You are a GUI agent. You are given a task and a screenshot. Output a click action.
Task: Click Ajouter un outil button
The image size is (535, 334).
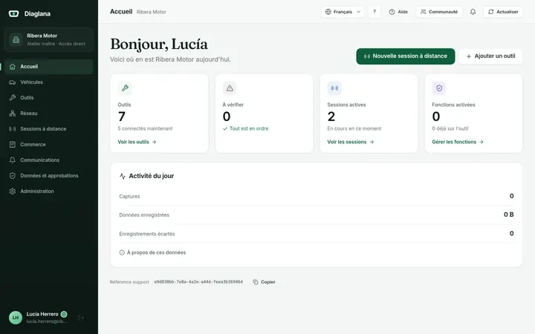[490, 56]
